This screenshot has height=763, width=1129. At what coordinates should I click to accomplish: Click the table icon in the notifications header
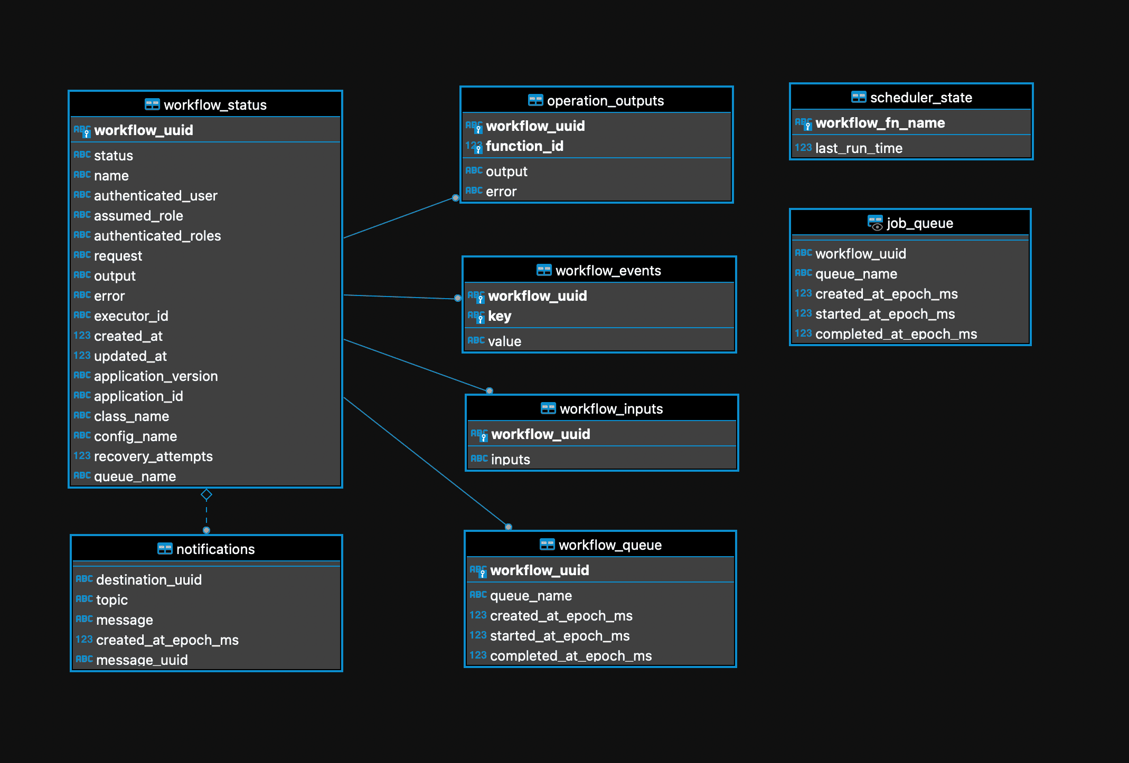165,549
